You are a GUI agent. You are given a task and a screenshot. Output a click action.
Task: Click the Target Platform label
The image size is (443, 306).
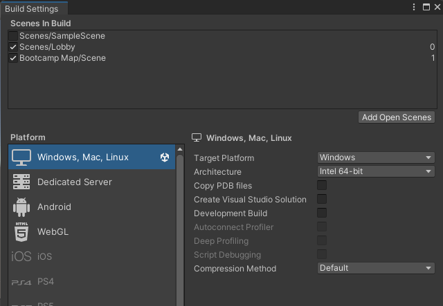(224, 158)
